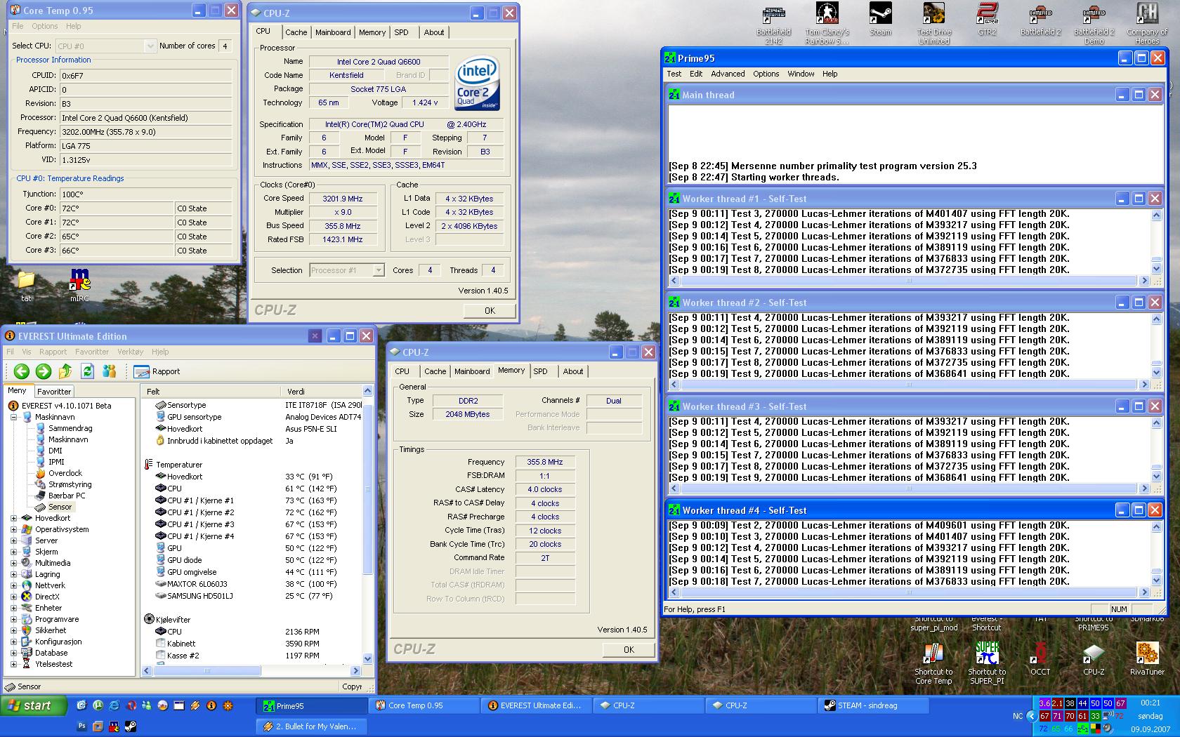Open Cache tab in top CPU-Z window
The width and height of the screenshot is (1180, 737).
click(x=296, y=32)
